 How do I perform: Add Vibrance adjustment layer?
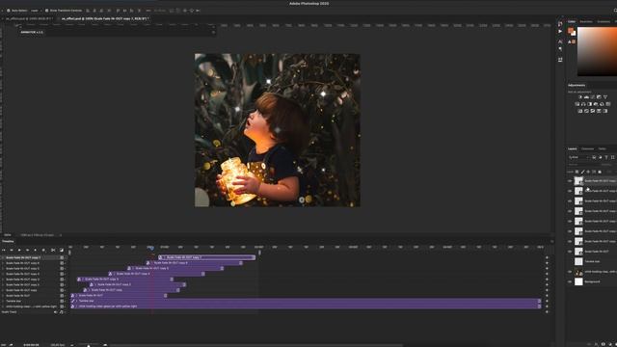click(605, 96)
